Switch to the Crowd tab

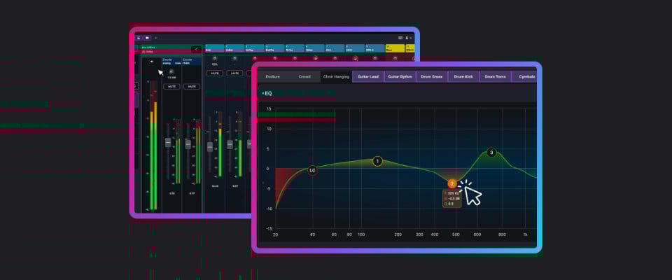[304, 77]
